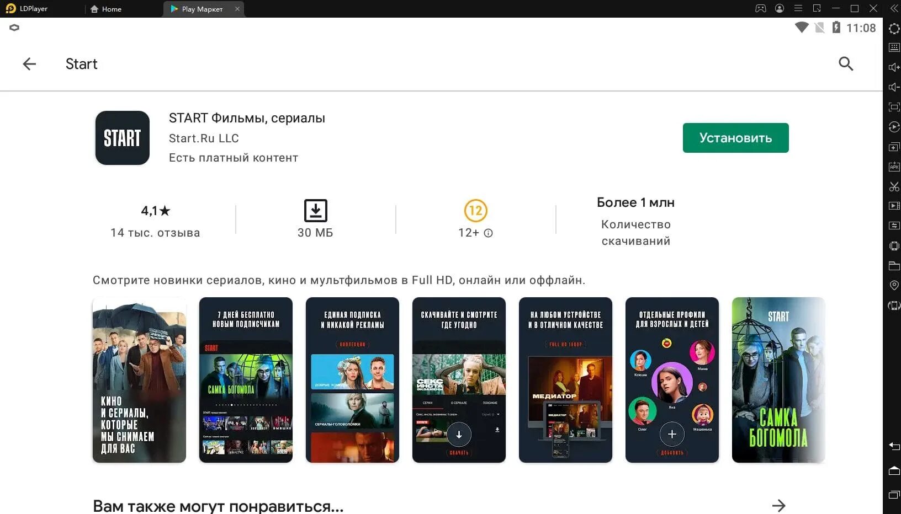Decrease volume with sidebar speaker-minus icon
This screenshot has width=901, height=514.
894,87
